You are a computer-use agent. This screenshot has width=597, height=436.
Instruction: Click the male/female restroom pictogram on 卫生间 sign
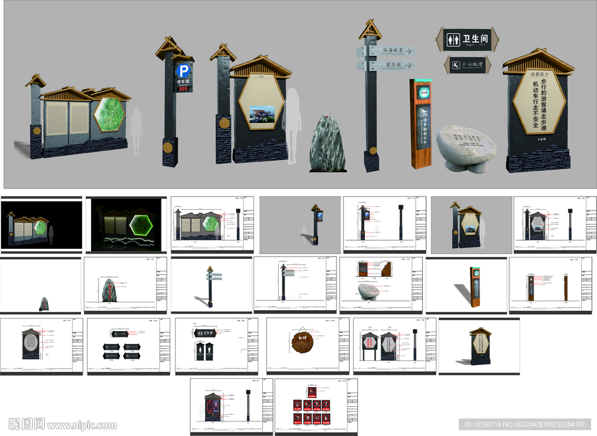coord(453,40)
